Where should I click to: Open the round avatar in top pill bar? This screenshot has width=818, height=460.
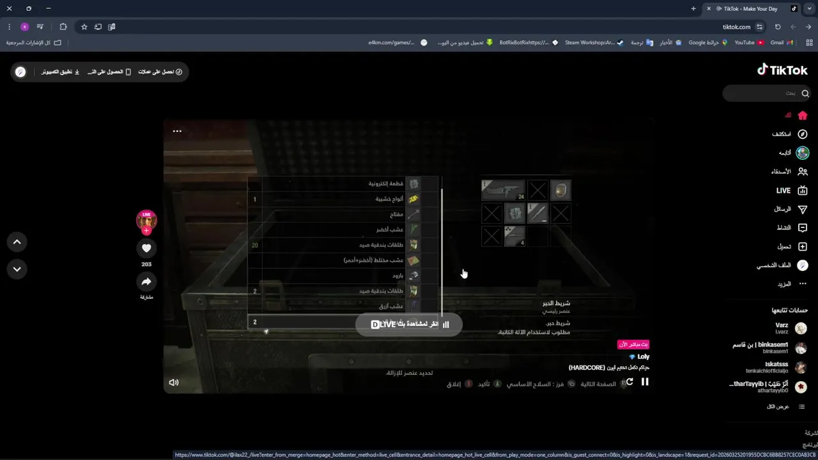[x=20, y=72]
